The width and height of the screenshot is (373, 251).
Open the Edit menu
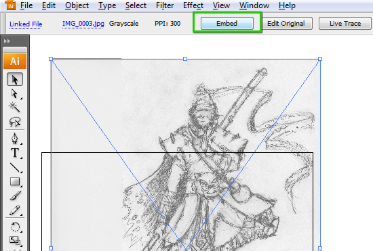click(49, 5)
